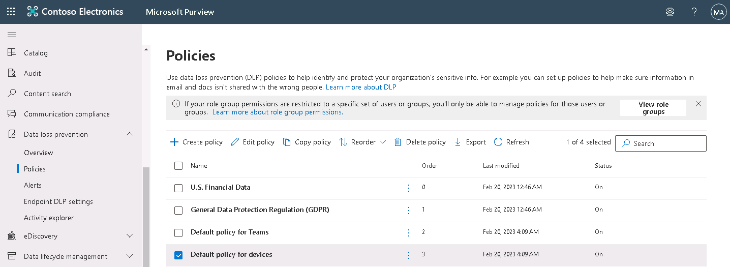Open the DLP Overview page
Viewport: 730px width, 267px height.
coord(39,153)
